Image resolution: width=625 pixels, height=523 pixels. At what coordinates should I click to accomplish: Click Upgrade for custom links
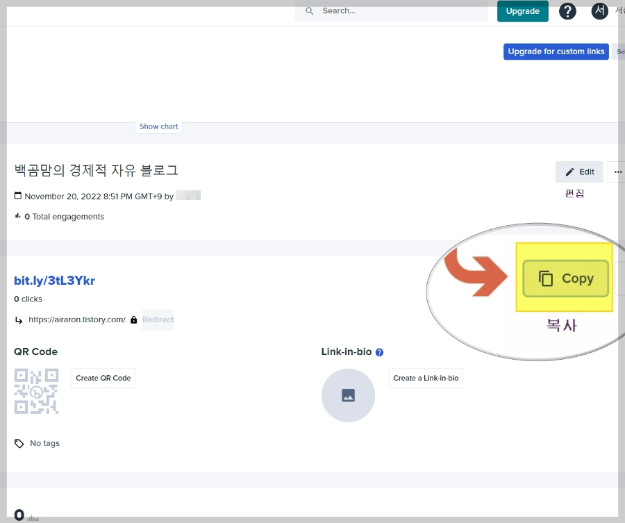point(556,51)
